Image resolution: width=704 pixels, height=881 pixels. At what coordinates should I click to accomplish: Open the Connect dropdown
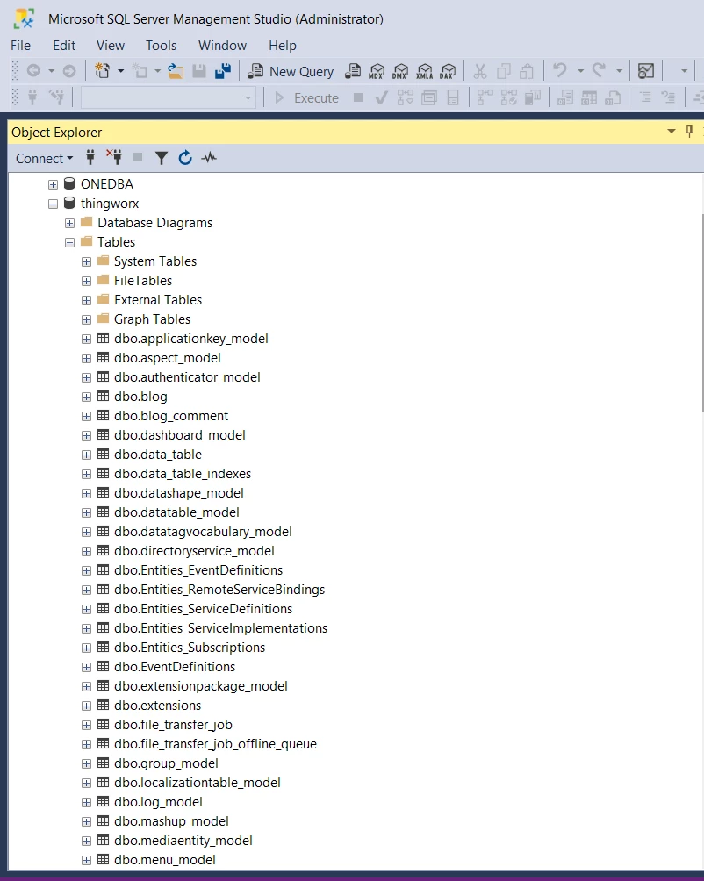[45, 159]
